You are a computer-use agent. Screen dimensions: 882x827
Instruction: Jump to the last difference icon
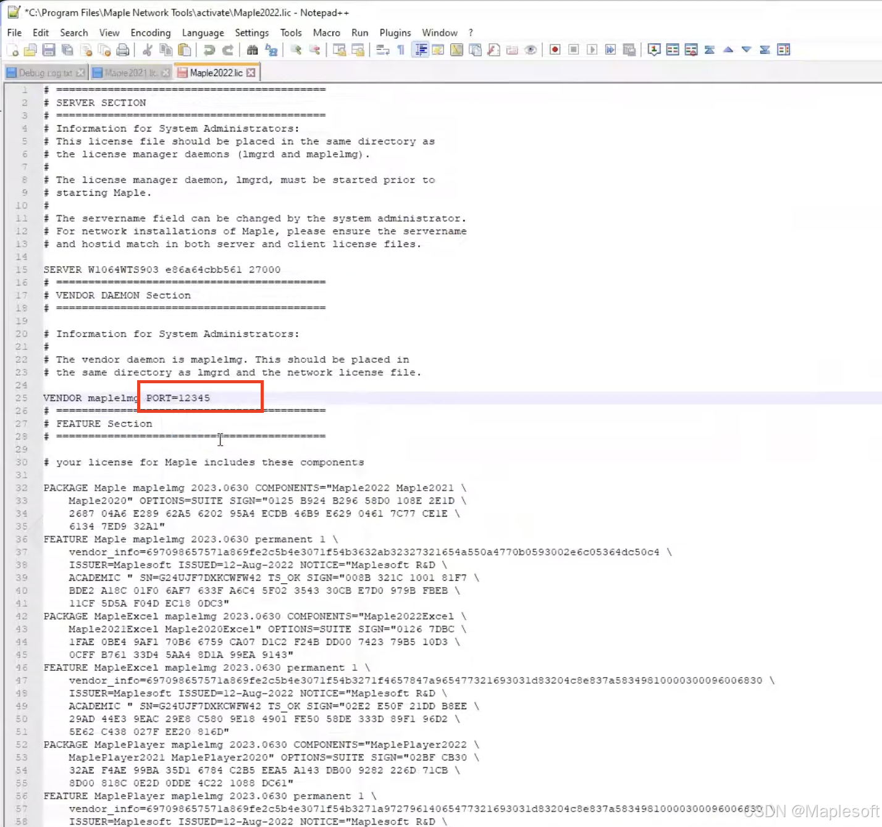click(x=765, y=50)
